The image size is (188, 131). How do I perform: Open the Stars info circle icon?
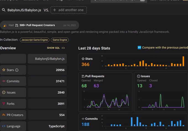click(x=17, y=70)
